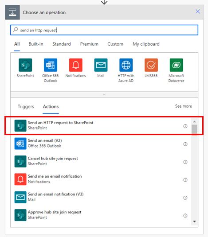This screenshot has height=237, width=208.
Task: Show info for Send an email notification (V3)
Action: point(185,198)
